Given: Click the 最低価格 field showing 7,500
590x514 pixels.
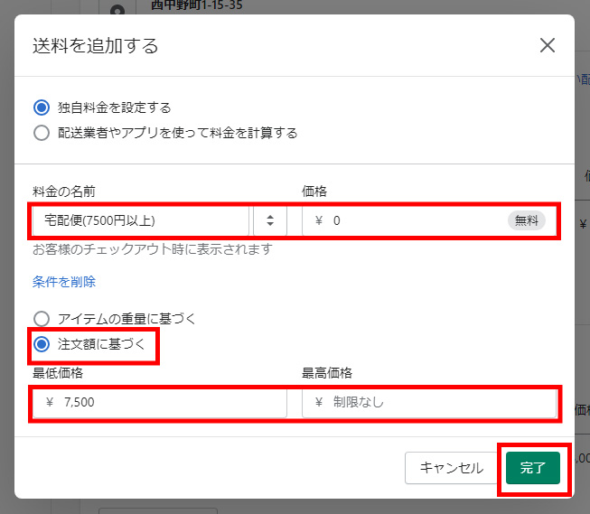Looking at the screenshot, I should pos(160,403).
